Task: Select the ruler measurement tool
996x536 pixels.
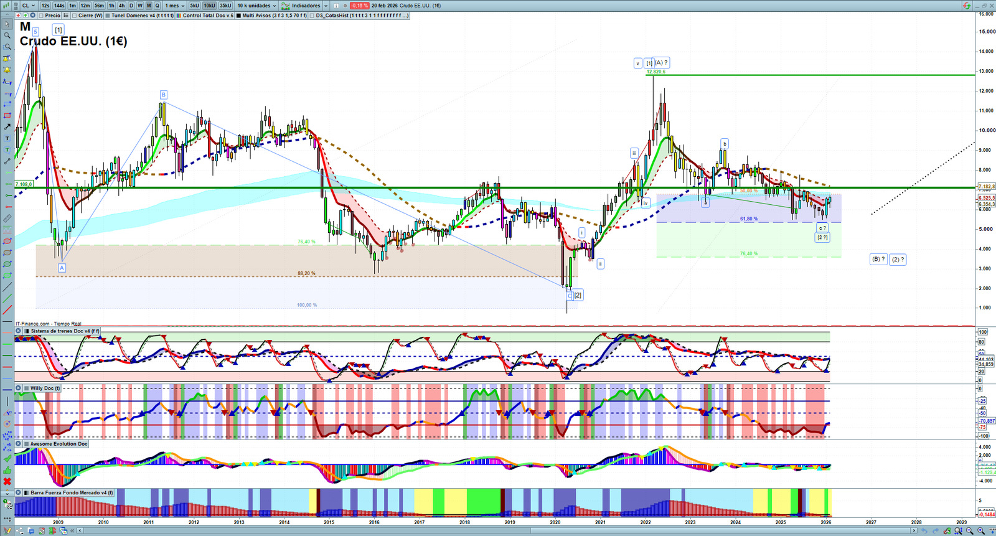Action: (x=7, y=219)
